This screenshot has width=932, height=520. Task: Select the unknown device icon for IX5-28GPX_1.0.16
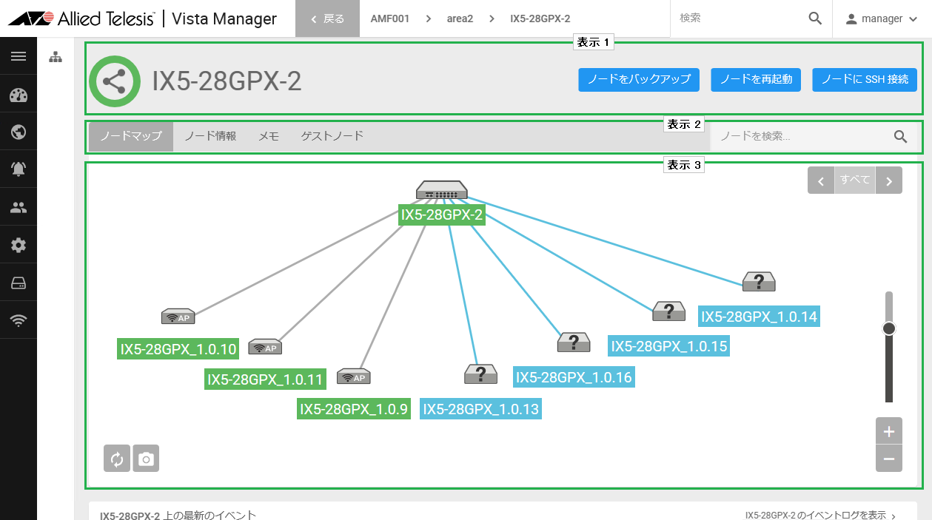click(574, 342)
